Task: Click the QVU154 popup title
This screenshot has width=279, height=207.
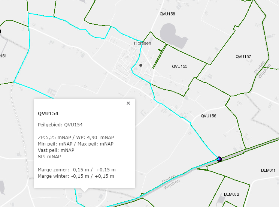Action: coord(48,113)
